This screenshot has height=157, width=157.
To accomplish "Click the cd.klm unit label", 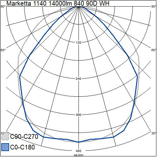I will click(x=78, y=155).
